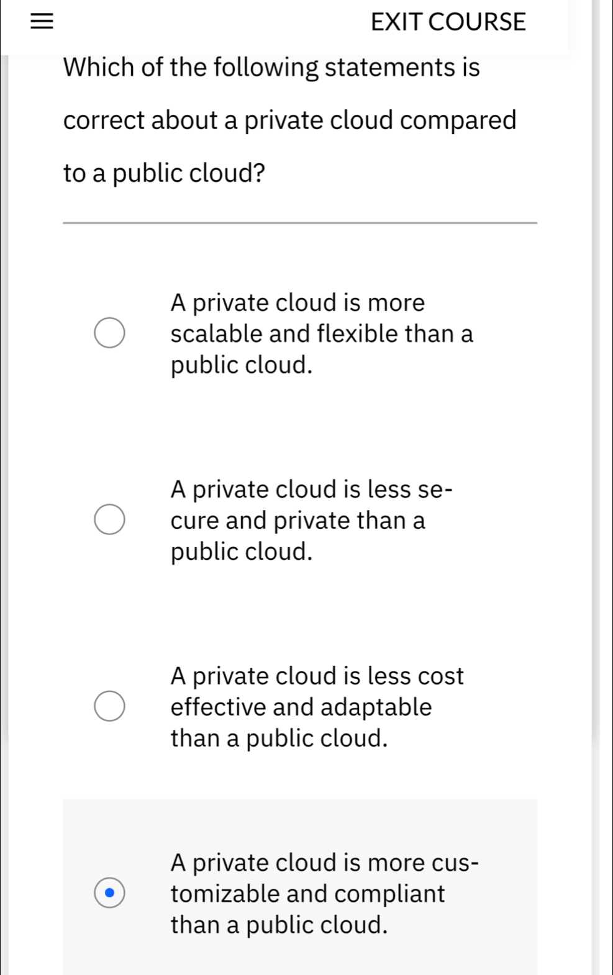Select the 'more scalable and flexible' answer option
Viewport: 613px width, 975px height.
[111, 333]
